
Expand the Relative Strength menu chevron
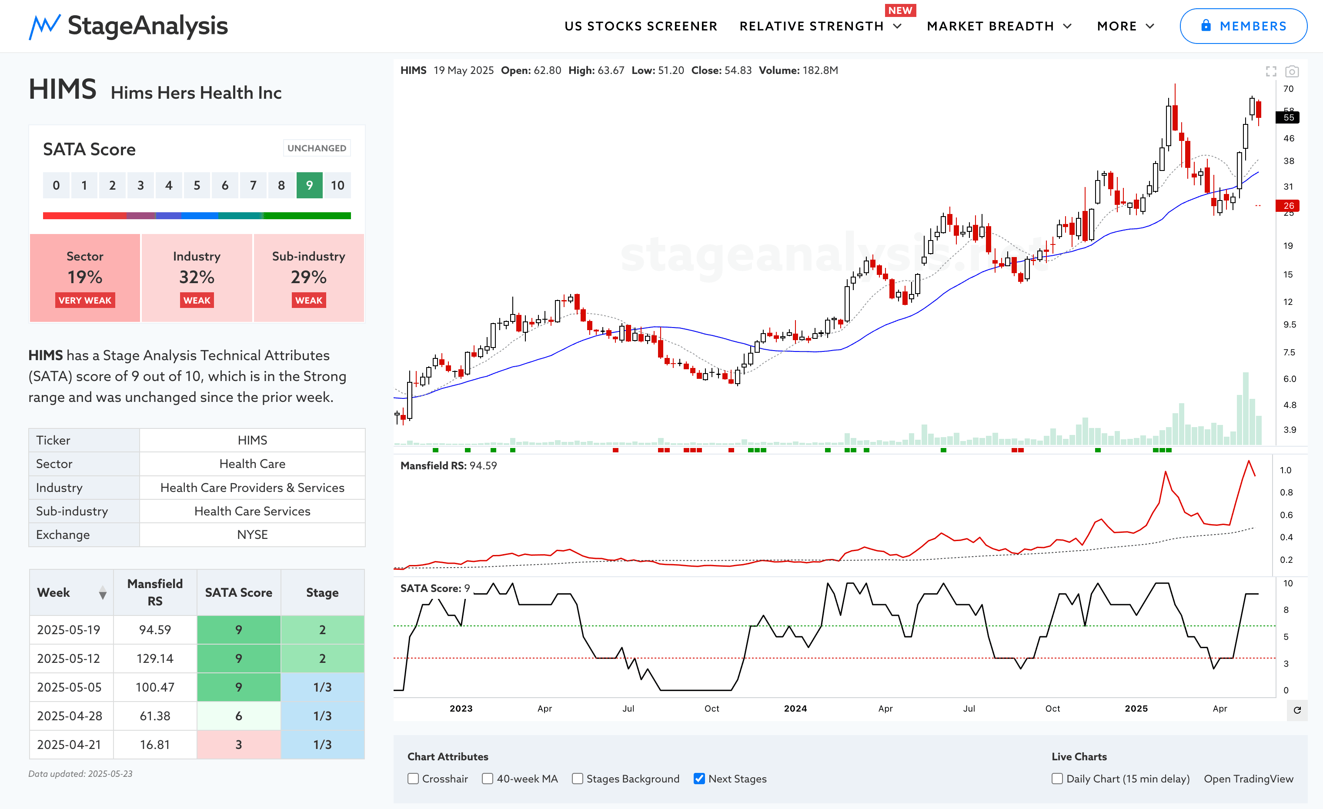pos(897,26)
